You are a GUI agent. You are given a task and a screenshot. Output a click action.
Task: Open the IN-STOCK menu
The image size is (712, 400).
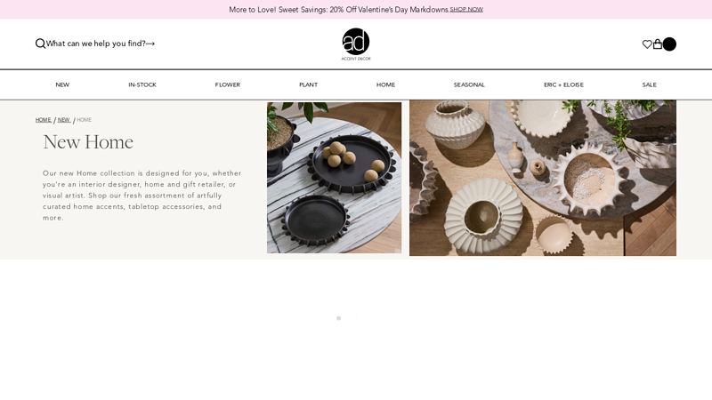pos(142,84)
